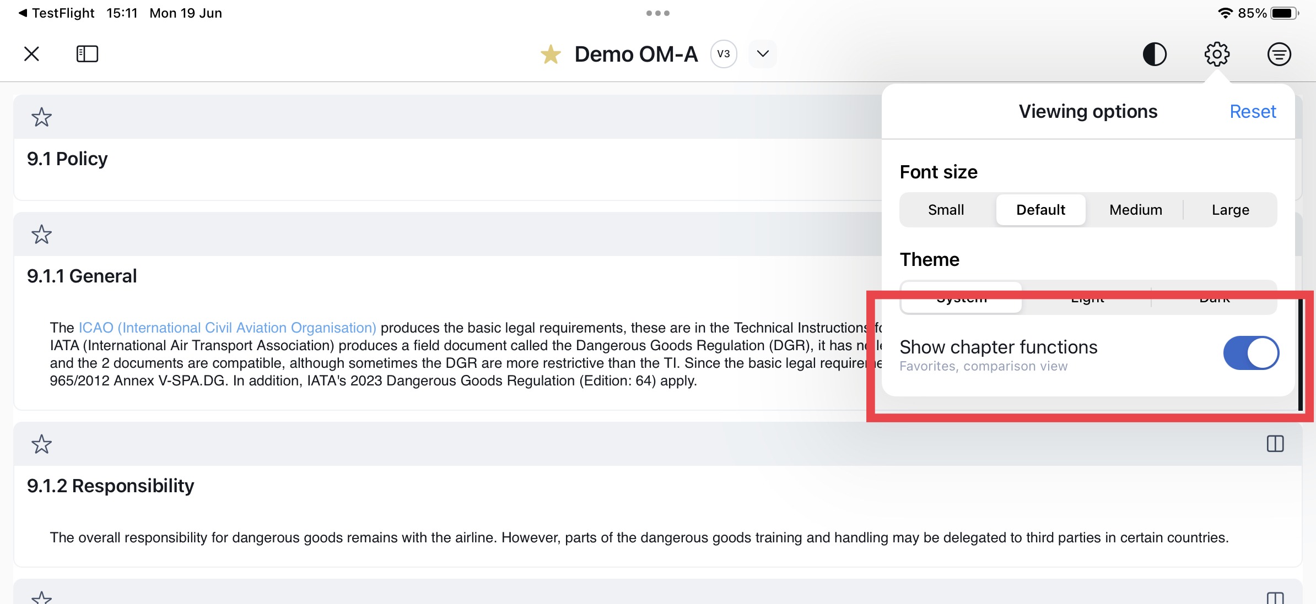Viewport: 1316px width, 604px height.
Task: Select Large font size
Action: point(1230,210)
